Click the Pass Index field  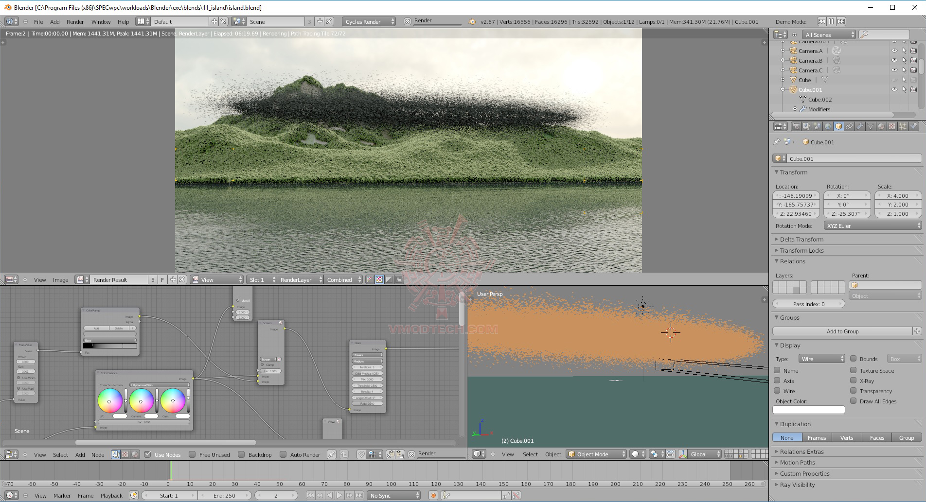[x=809, y=304]
